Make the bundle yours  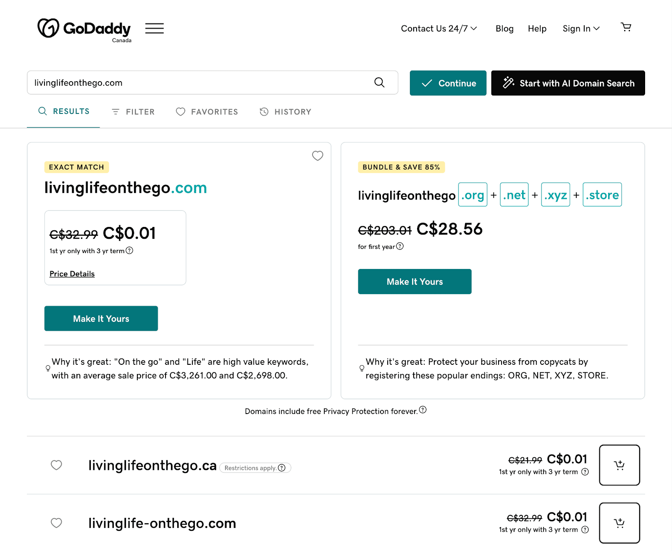[415, 281]
